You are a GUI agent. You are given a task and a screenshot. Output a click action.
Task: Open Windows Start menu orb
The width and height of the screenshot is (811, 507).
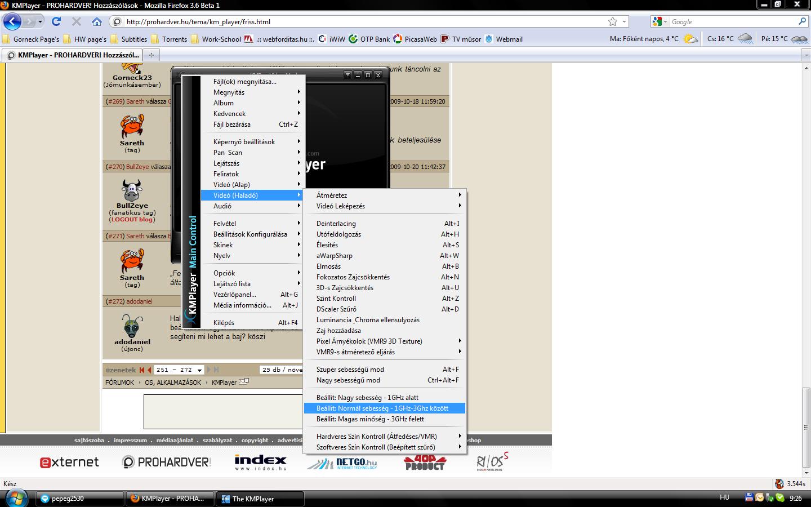click(15, 498)
